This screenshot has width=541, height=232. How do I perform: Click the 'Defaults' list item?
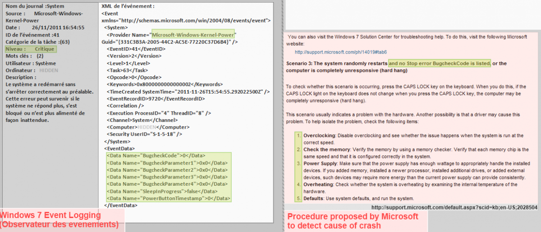coord(358,199)
